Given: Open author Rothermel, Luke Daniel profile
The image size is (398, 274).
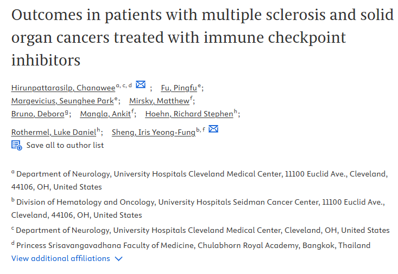Looking at the screenshot, I should (x=54, y=132).
